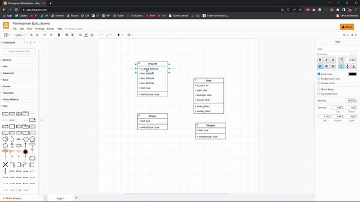The width and height of the screenshot is (360, 202).
Task: Select the Buku class title
Action: [209, 80]
